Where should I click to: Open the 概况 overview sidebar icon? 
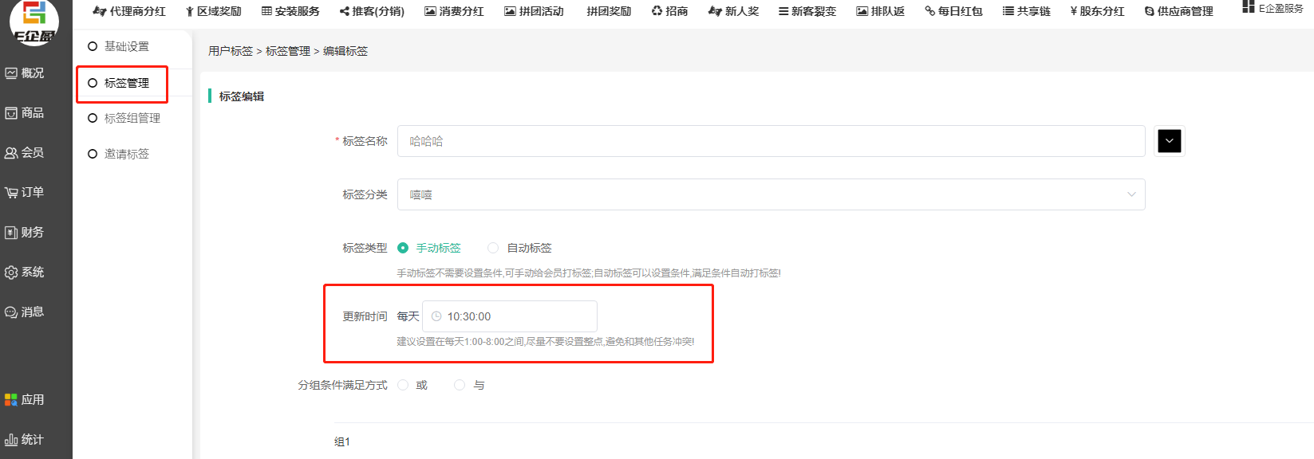(11, 73)
